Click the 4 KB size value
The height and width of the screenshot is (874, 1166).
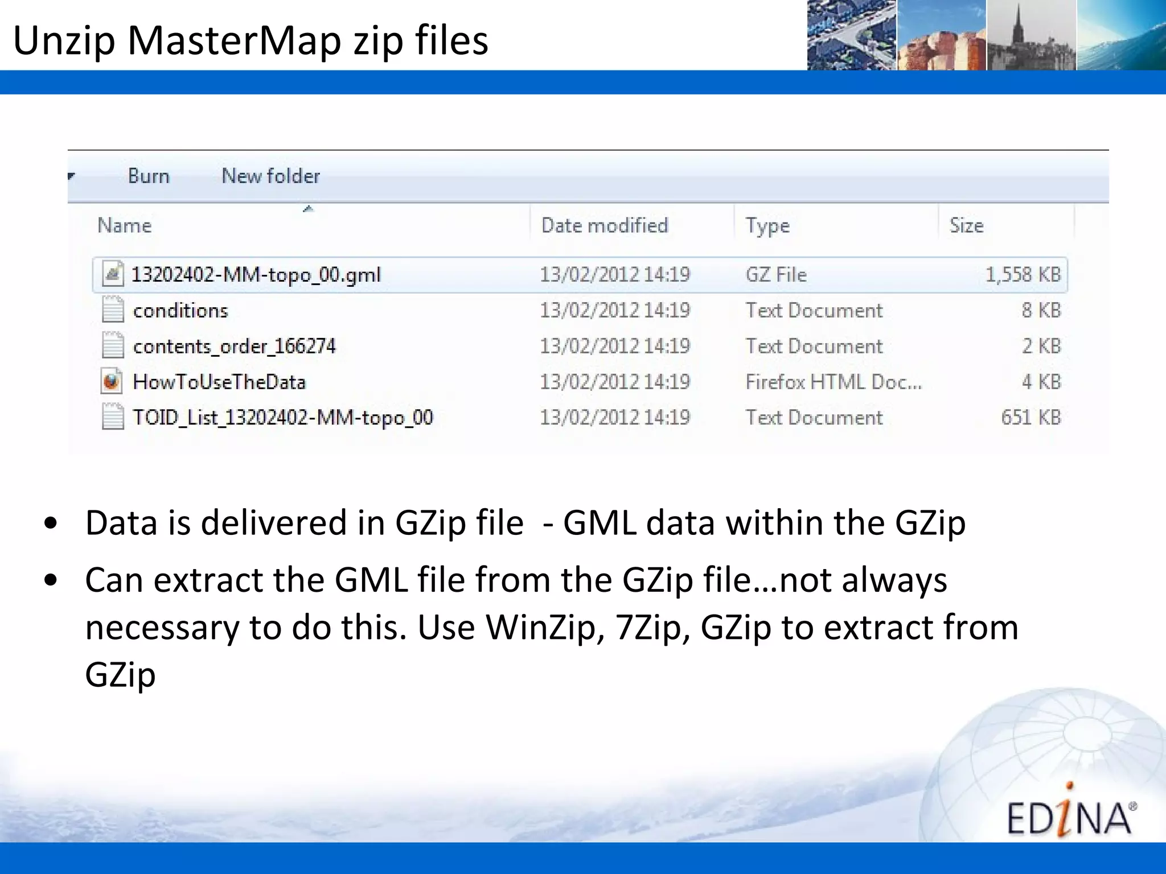(1041, 382)
